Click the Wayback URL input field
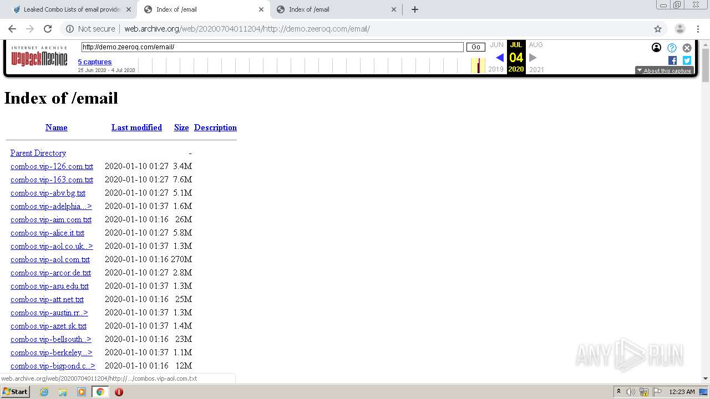 click(x=272, y=47)
